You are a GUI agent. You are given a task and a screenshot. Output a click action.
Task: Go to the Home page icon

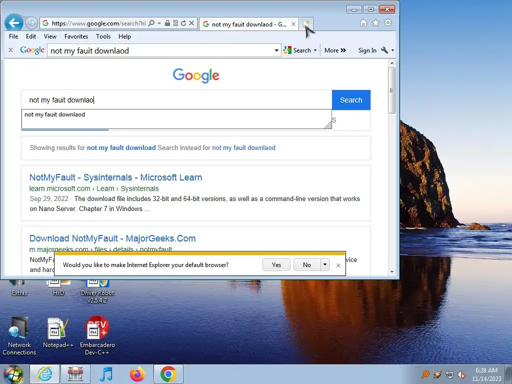363,23
